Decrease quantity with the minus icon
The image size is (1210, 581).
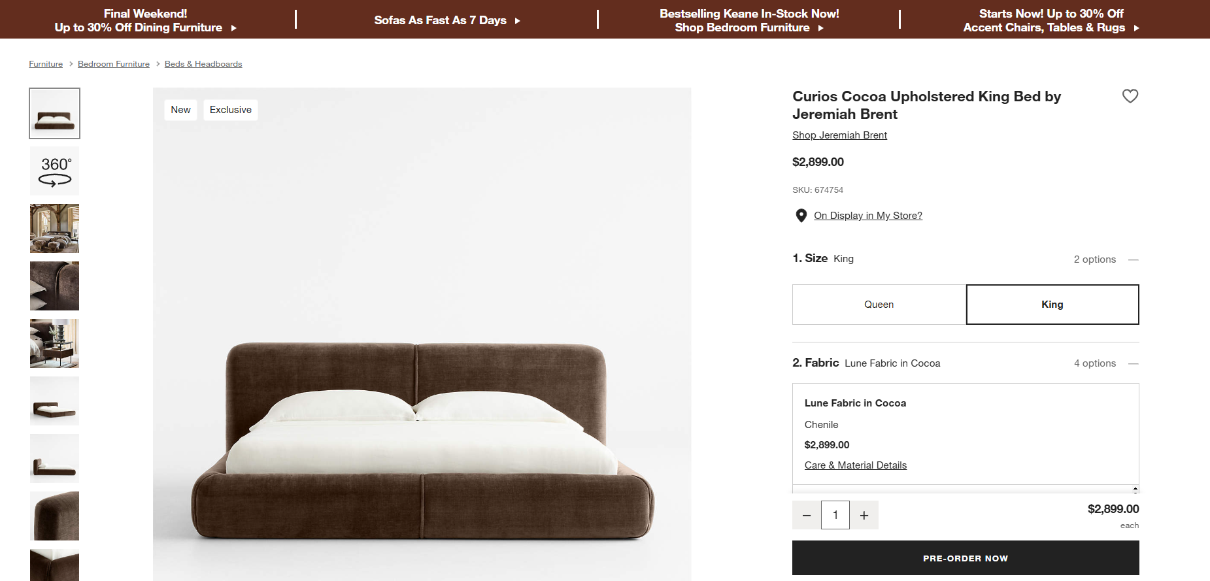(806, 515)
